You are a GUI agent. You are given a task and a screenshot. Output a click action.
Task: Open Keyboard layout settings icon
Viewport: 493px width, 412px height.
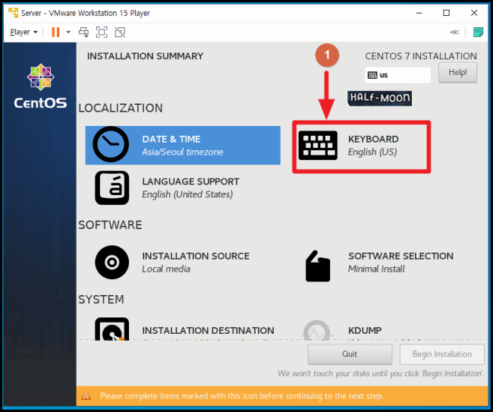coord(318,146)
